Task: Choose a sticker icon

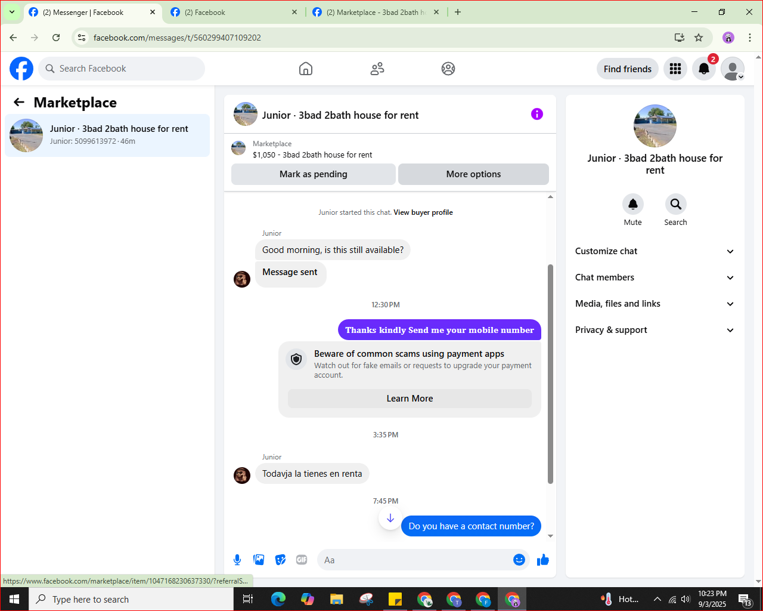Action: [x=280, y=560]
